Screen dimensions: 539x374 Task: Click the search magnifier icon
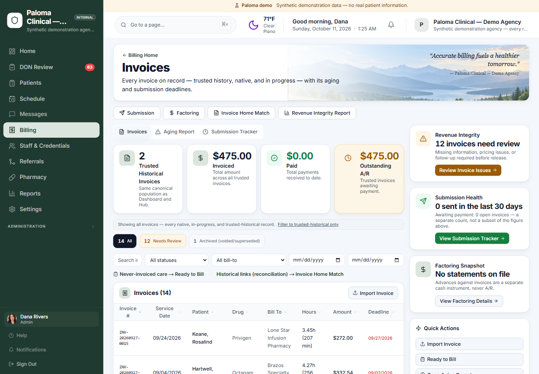[x=124, y=25]
